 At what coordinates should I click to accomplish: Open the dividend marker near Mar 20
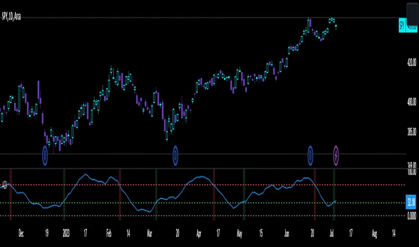175,155
